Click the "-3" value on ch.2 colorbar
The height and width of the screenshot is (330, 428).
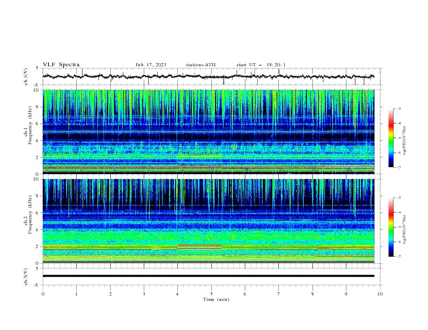tap(398, 198)
